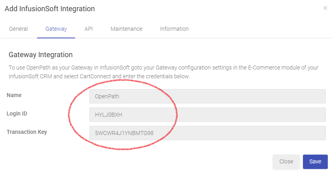Open the API tab
The height and width of the screenshot is (173, 331).
pos(89,29)
